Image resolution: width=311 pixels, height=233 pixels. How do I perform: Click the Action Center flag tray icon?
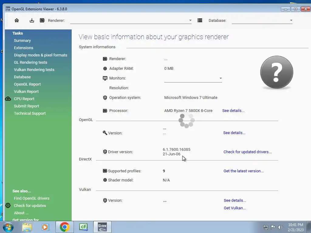273,227
